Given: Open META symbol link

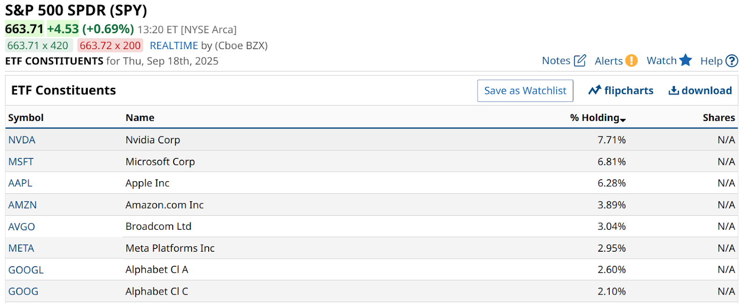Looking at the screenshot, I should (x=21, y=248).
